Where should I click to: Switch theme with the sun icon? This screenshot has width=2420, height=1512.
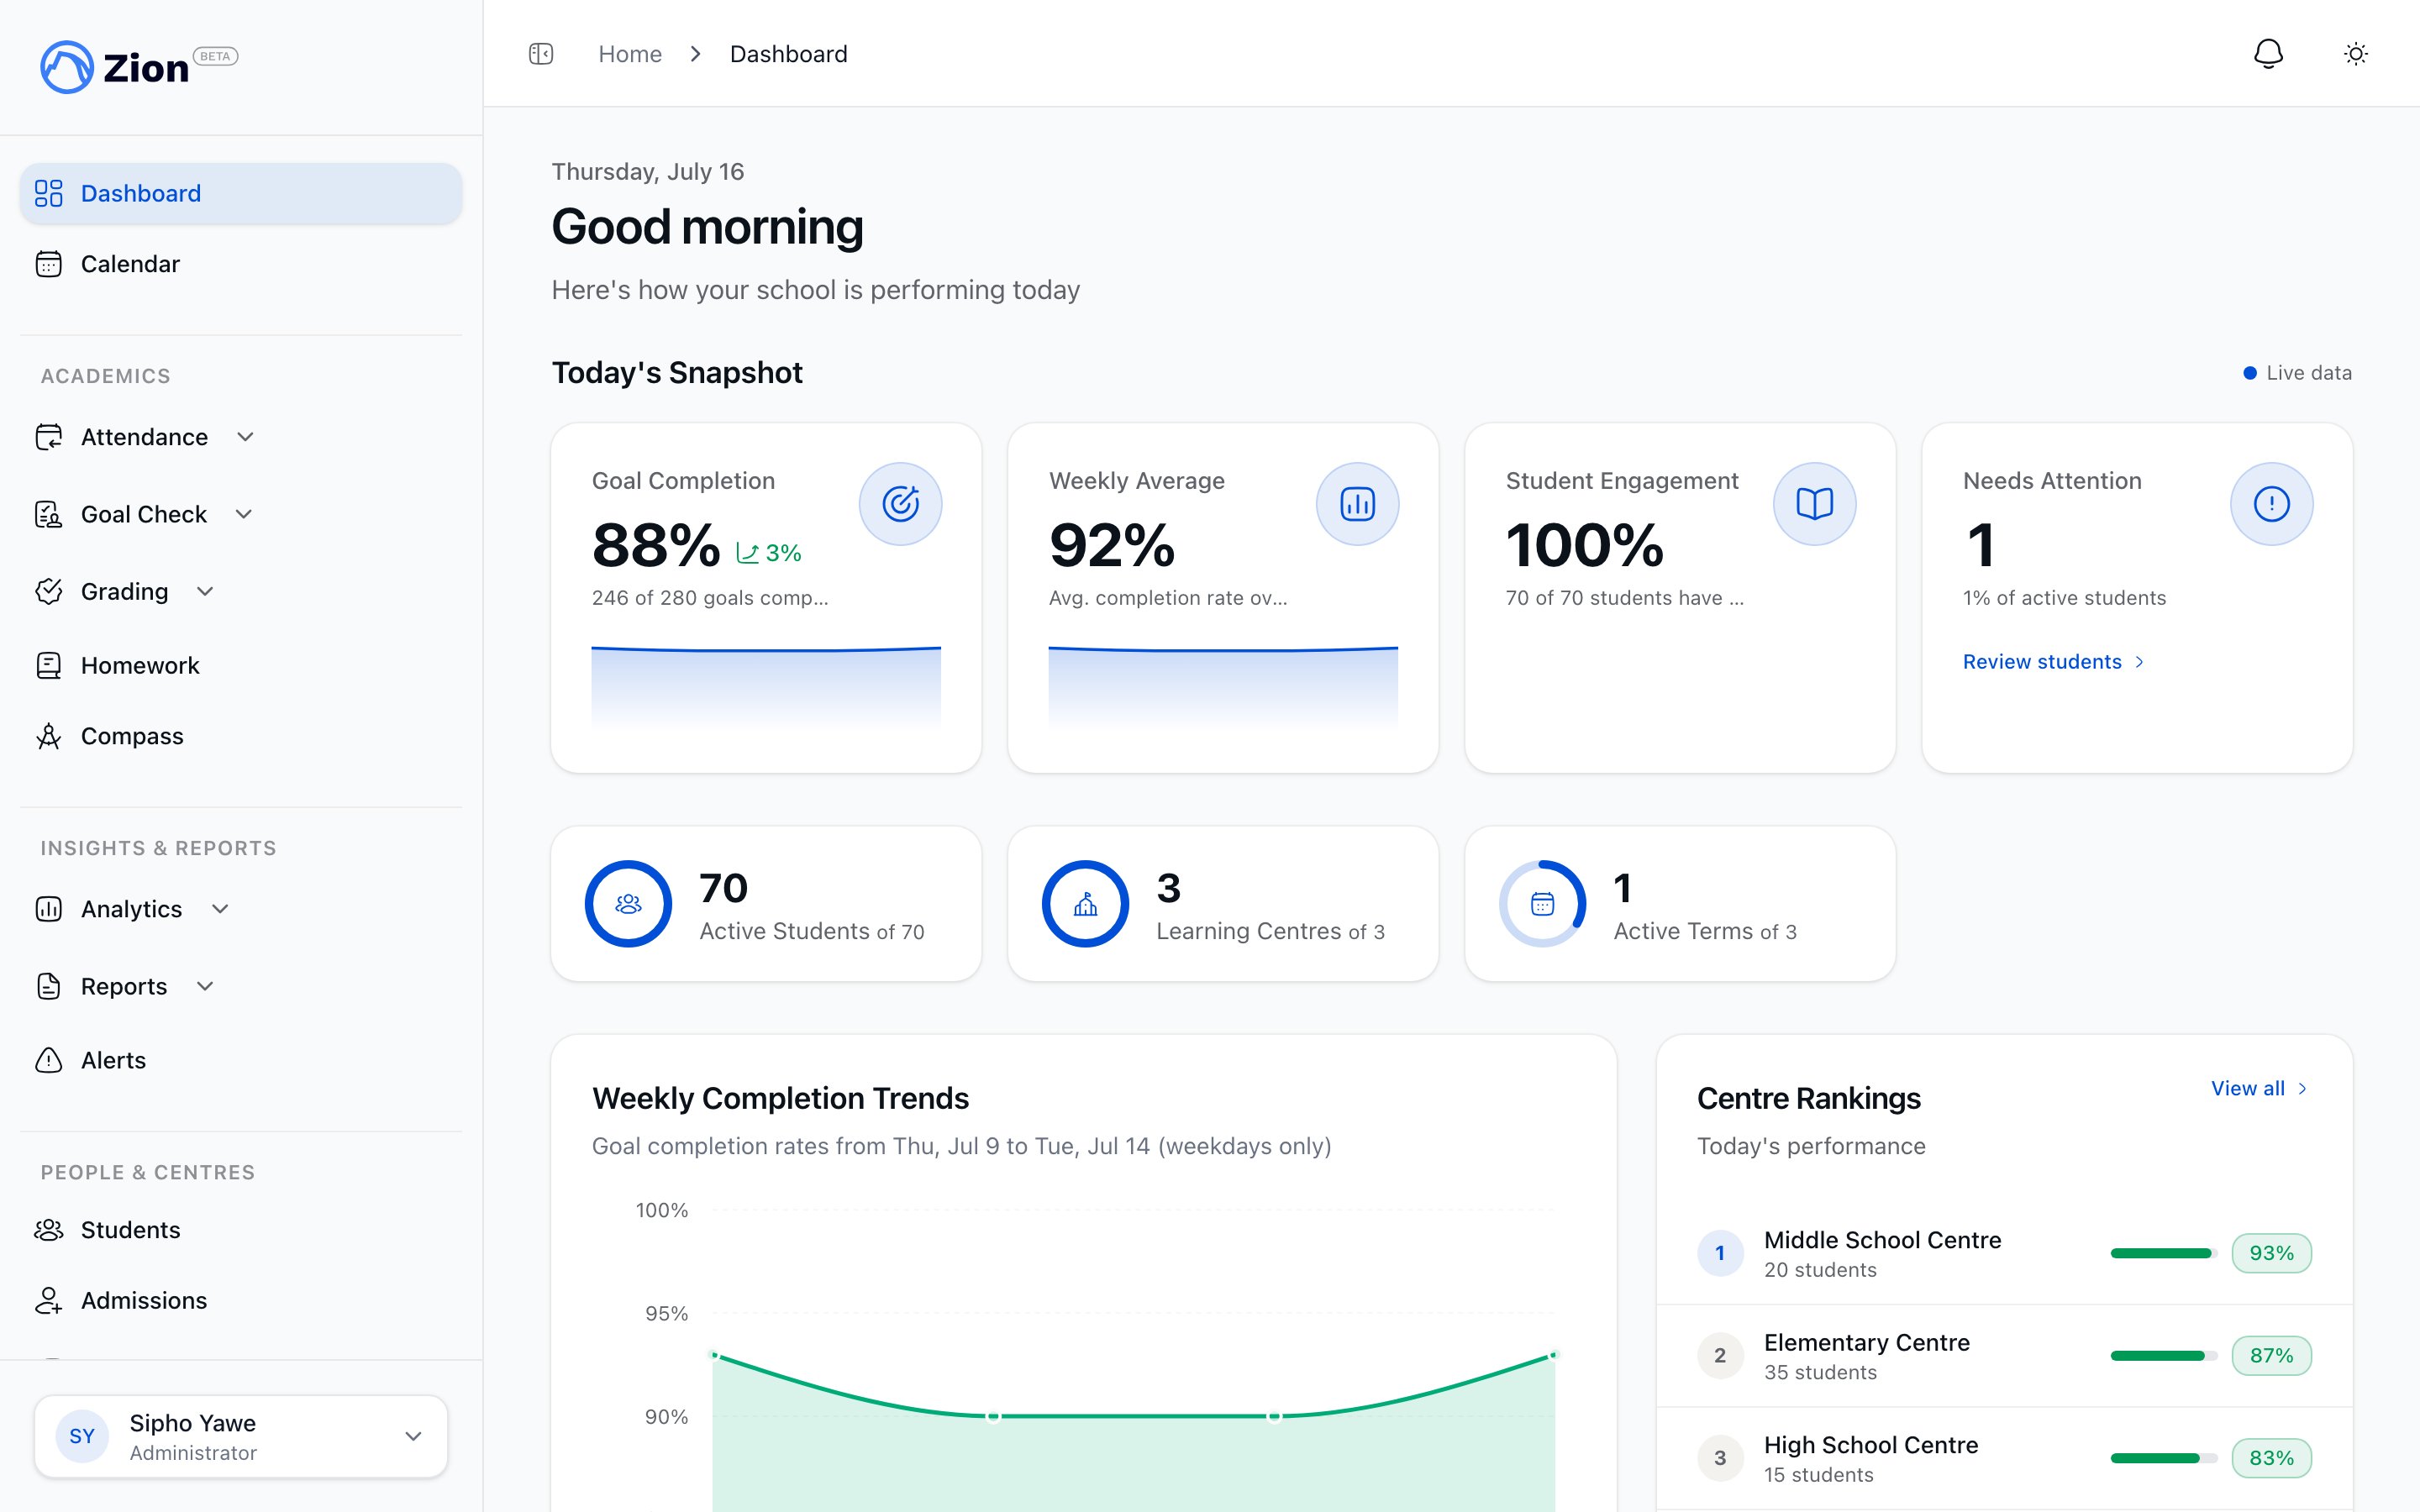[2356, 54]
